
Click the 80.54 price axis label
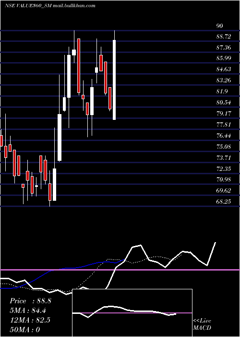[x=224, y=103]
